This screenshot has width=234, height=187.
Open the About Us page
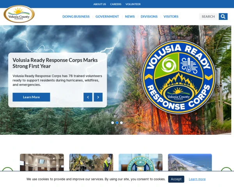click(100, 4)
